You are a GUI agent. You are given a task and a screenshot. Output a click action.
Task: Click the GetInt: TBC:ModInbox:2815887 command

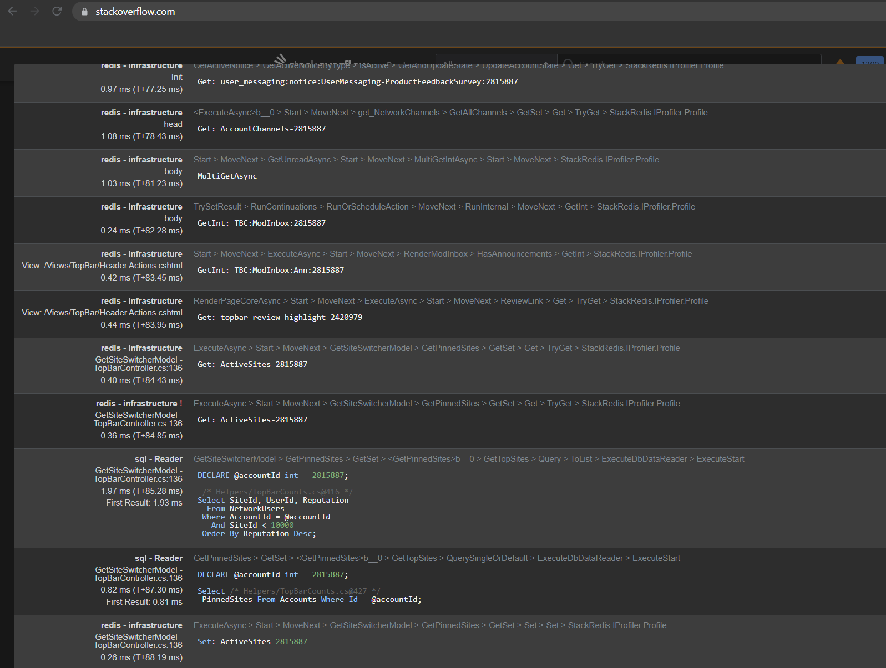coord(262,223)
